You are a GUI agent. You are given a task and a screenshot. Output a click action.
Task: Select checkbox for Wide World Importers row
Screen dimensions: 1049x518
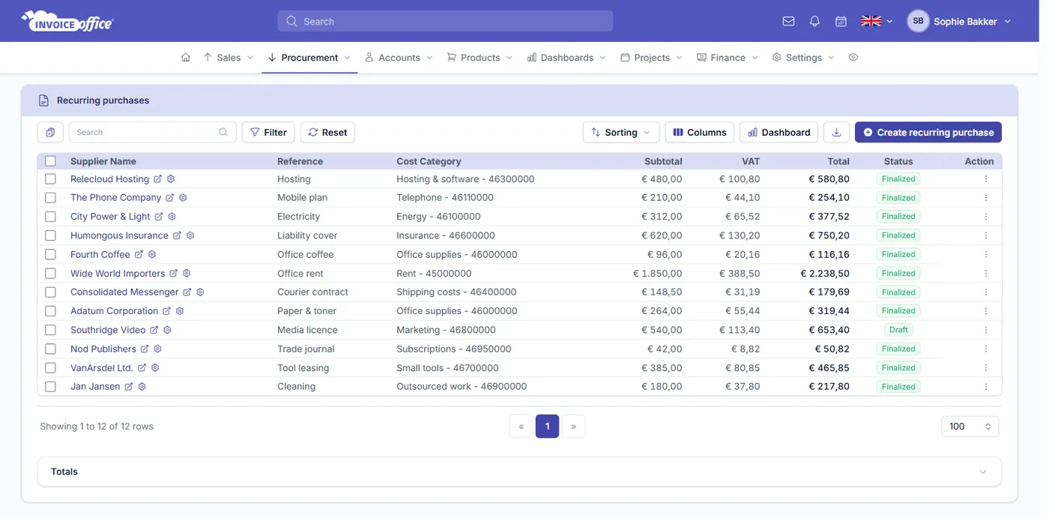point(50,274)
